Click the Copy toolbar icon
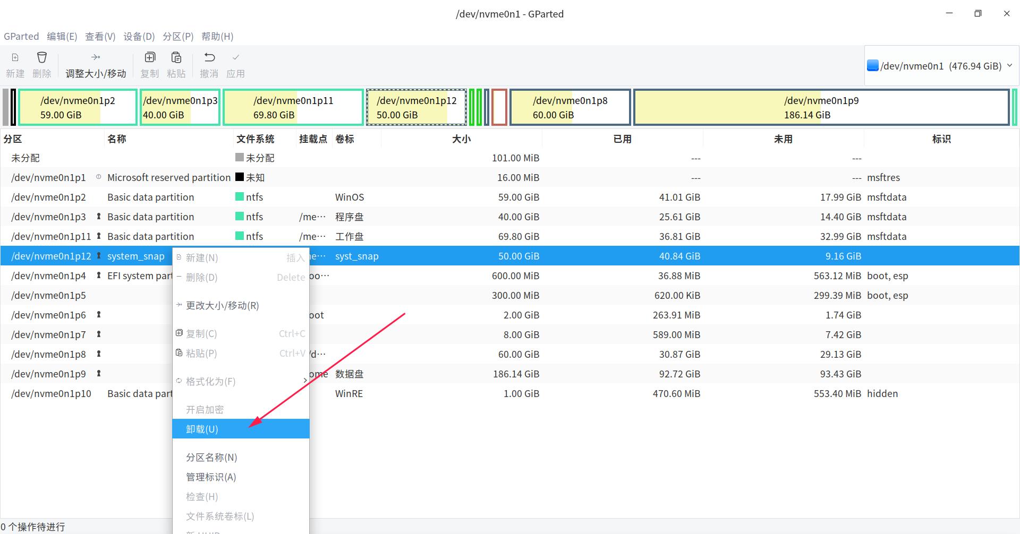The height and width of the screenshot is (534, 1020). (x=150, y=57)
